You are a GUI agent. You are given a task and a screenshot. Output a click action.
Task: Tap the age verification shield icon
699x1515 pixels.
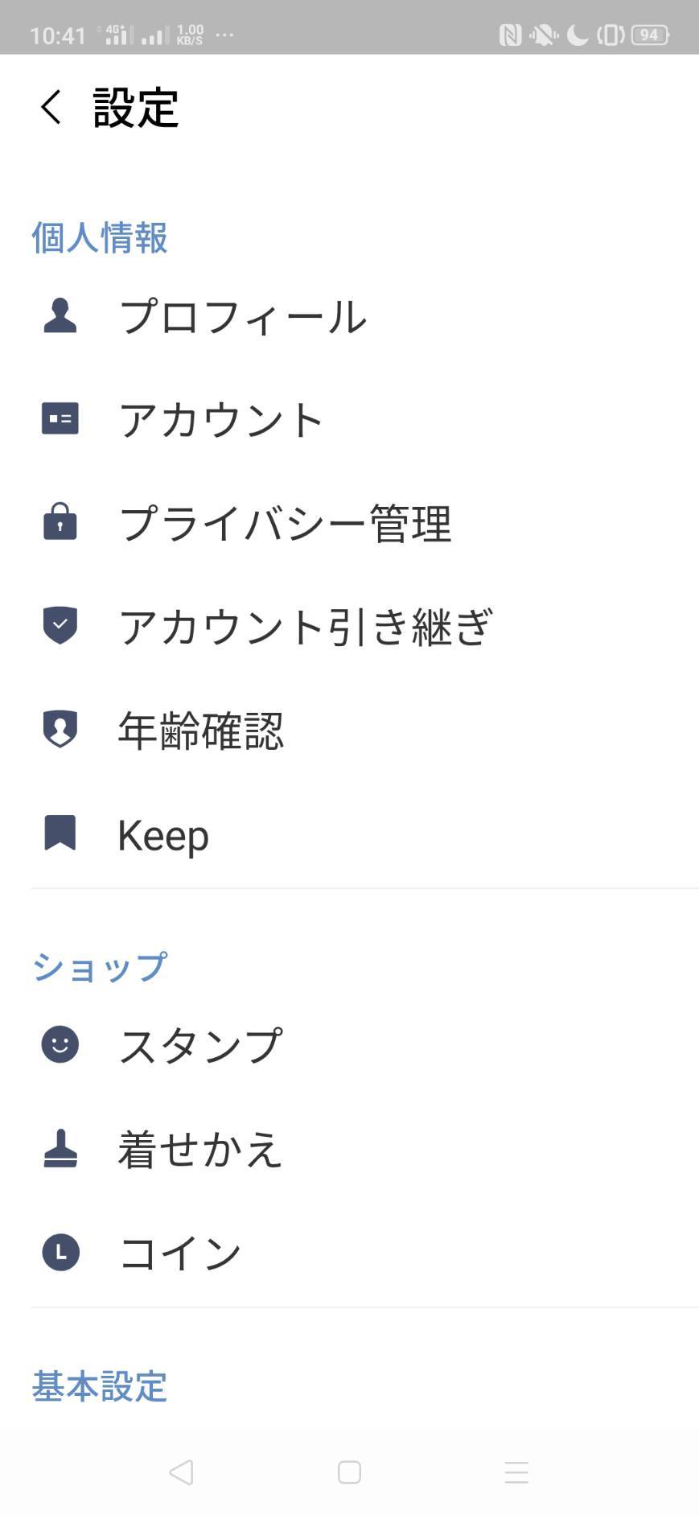click(x=60, y=729)
